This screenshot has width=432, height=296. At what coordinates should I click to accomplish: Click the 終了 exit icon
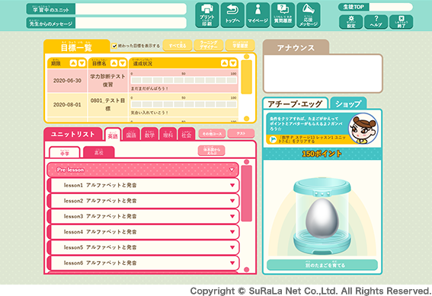click(x=401, y=22)
